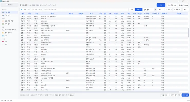The height and width of the screenshot is (102, 190).
Task: Sort by the 형식 column header
Action: coord(122,14)
